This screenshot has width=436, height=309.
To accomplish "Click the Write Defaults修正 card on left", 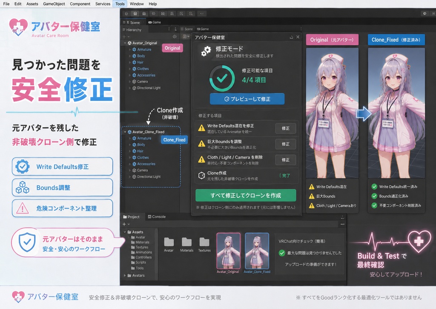I will pyautogui.click(x=62, y=167).
